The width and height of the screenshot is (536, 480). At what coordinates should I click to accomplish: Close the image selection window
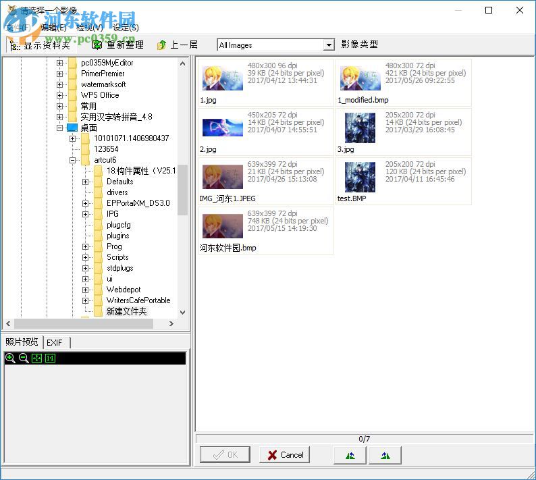coord(520,10)
